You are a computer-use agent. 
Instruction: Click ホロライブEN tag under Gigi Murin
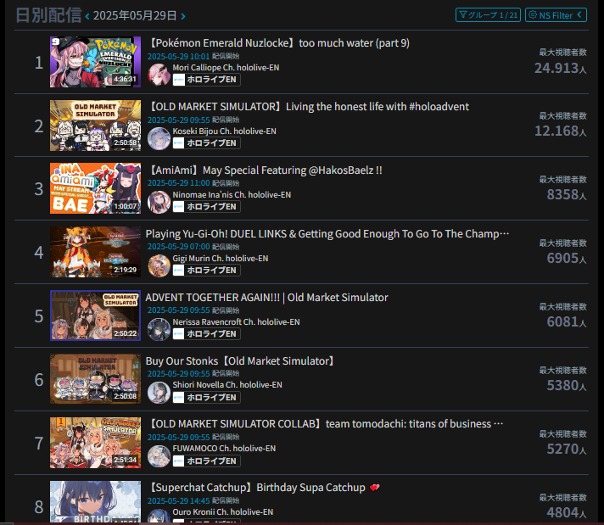[x=206, y=270]
